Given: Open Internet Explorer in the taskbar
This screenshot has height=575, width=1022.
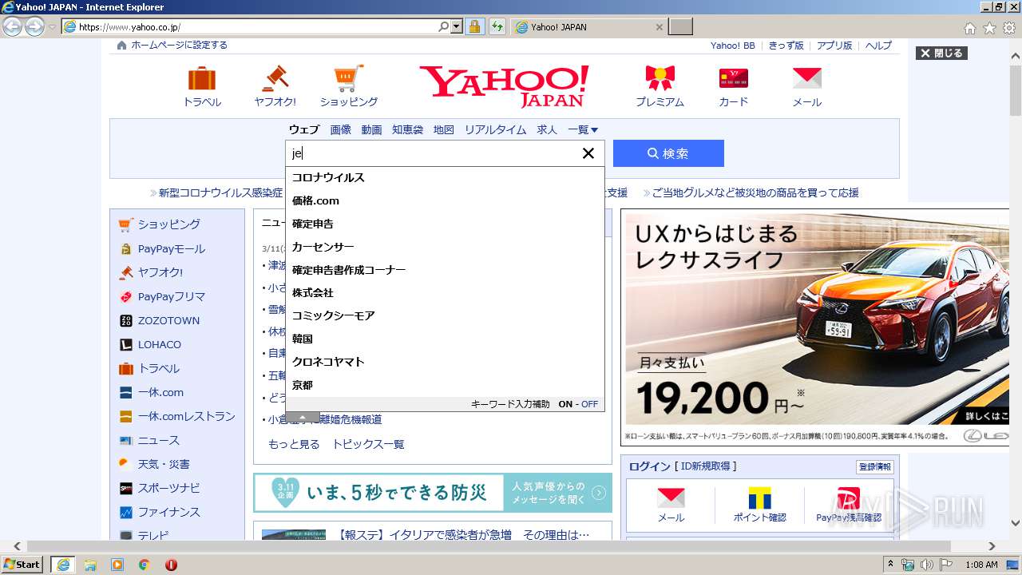Looking at the screenshot, I should (62, 565).
